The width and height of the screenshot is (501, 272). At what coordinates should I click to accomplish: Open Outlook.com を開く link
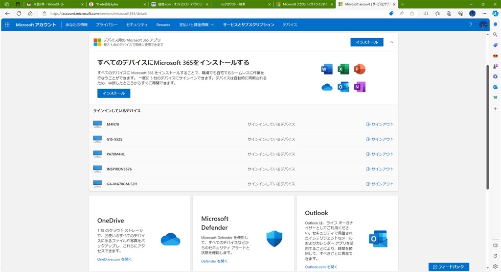pyautogui.click(x=321, y=267)
